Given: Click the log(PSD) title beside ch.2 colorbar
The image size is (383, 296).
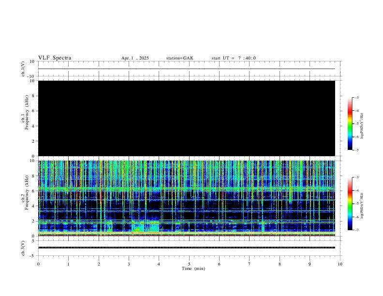Looking at the screenshot, I should coord(362,206).
